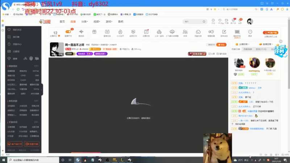Open the Sogou browser taskbar icon

point(78,160)
